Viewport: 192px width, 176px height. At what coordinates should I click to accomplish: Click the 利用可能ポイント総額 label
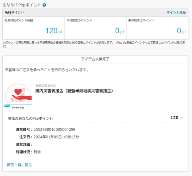click(x=19, y=20)
